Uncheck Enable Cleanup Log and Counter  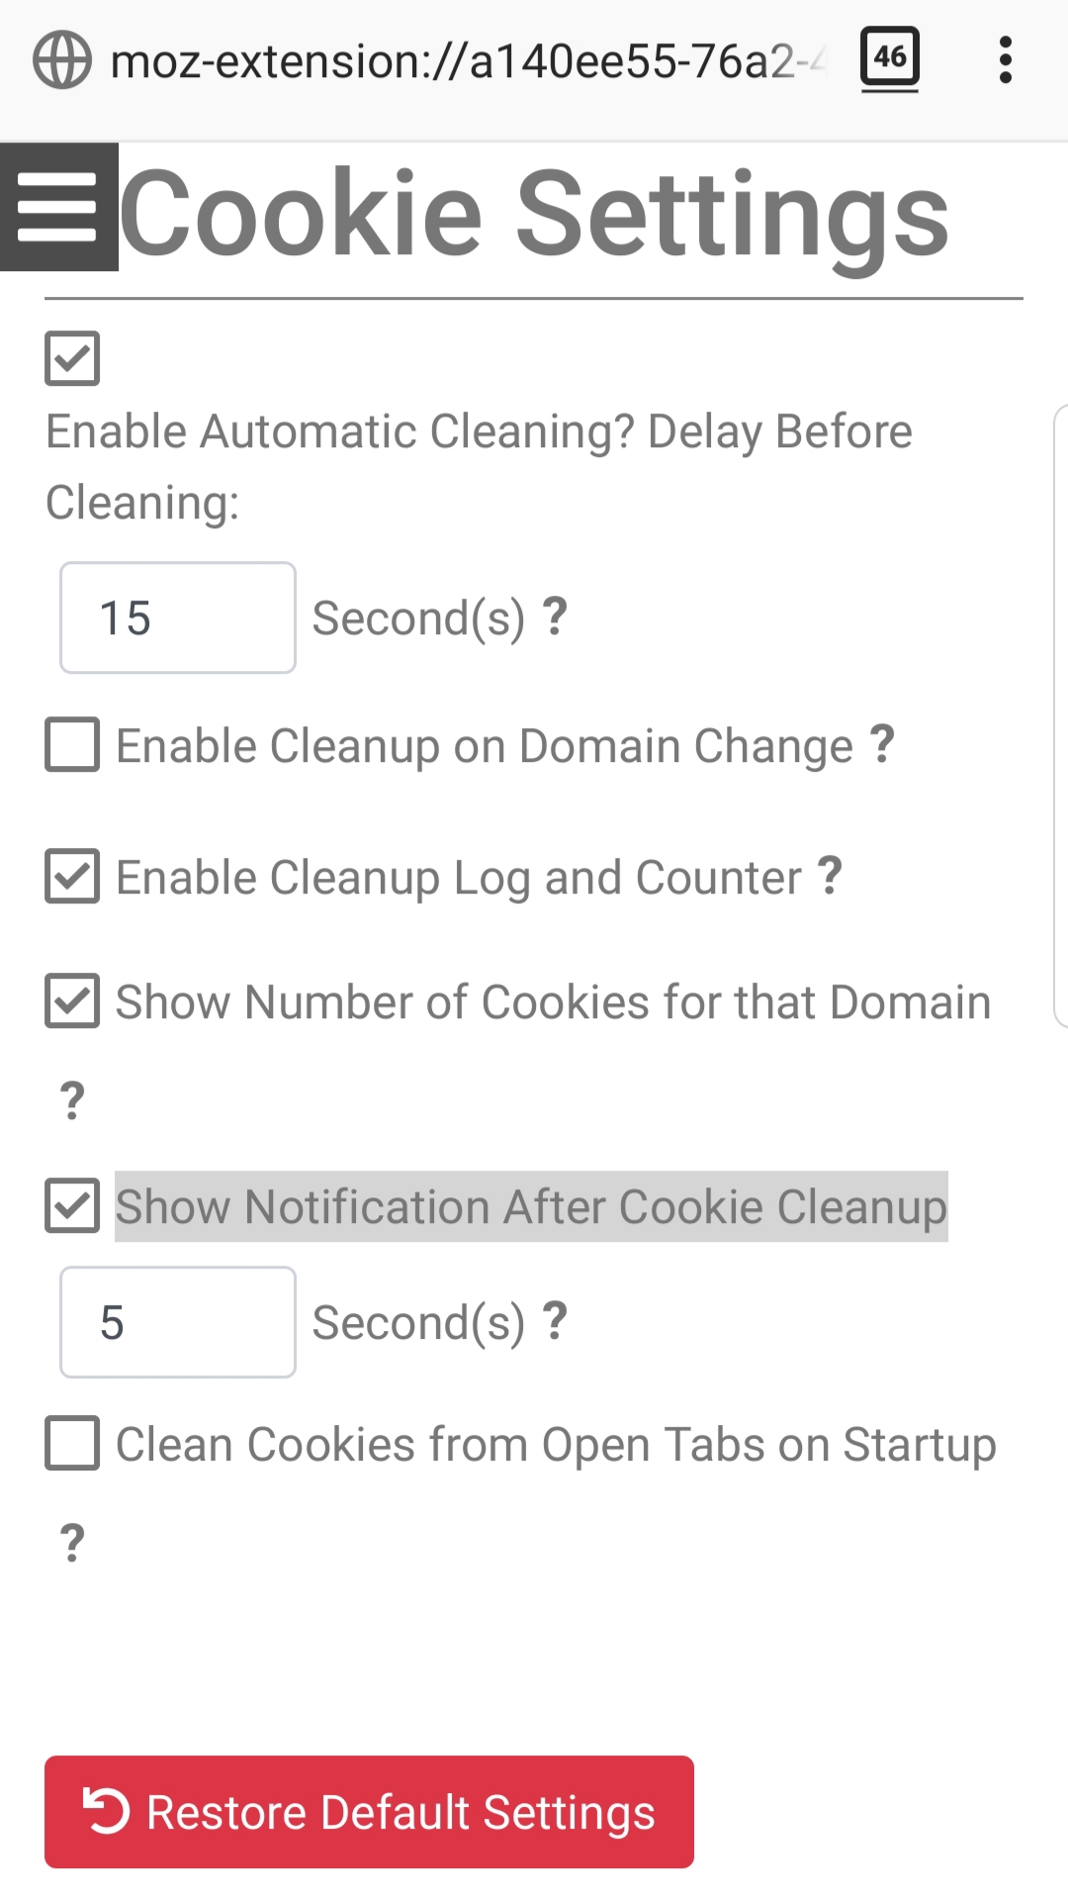[72, 876]
